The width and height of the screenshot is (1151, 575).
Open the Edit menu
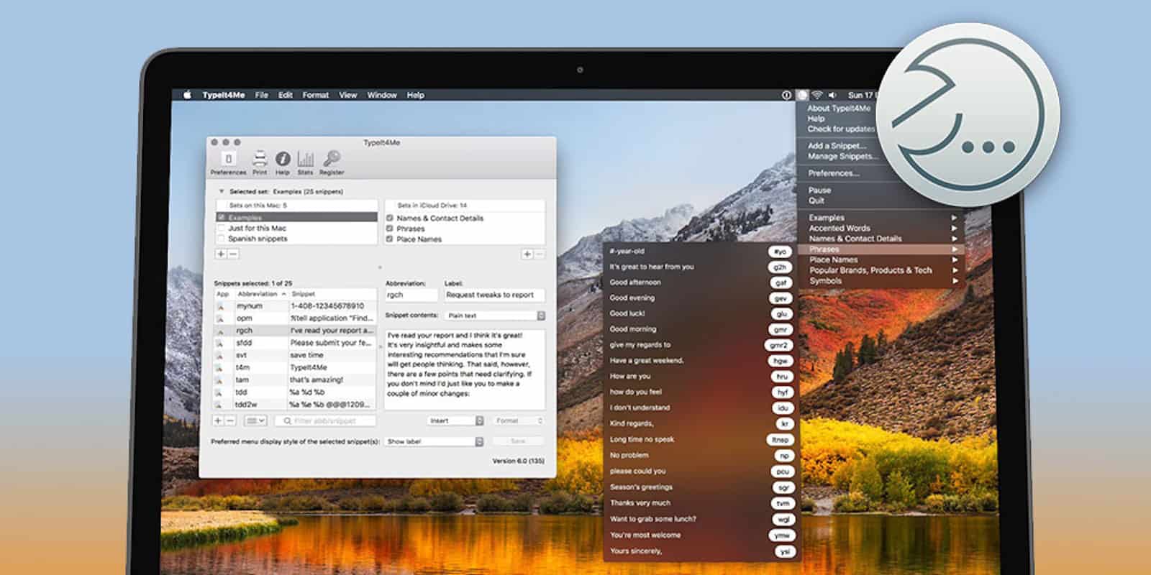(x=286, y=95)
